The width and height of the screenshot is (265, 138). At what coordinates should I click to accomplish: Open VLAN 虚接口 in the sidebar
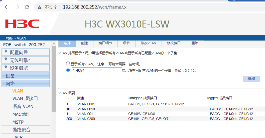point(25,98)
